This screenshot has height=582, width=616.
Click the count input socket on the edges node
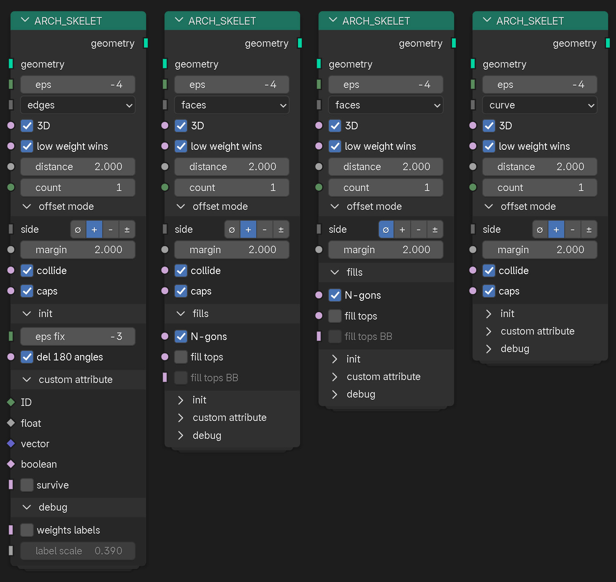(11, 187)
